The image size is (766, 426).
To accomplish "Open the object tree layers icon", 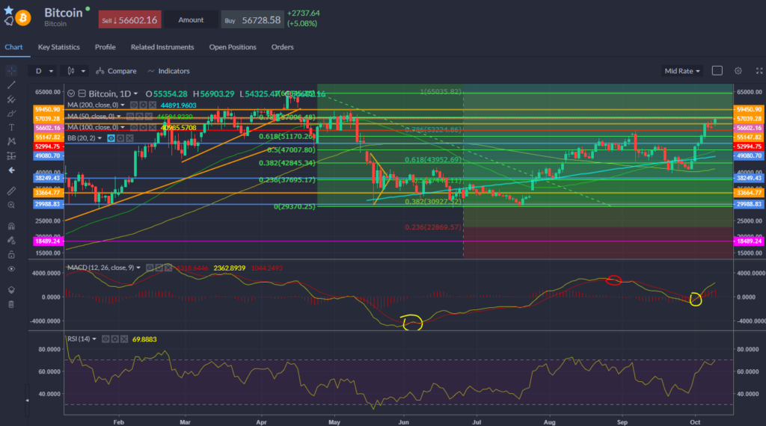I will pos(11,290).
